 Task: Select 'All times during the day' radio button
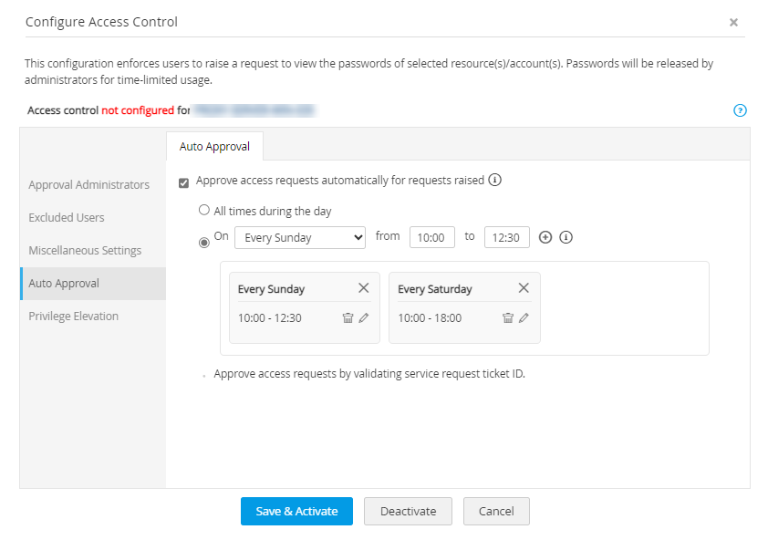(204, 211)
